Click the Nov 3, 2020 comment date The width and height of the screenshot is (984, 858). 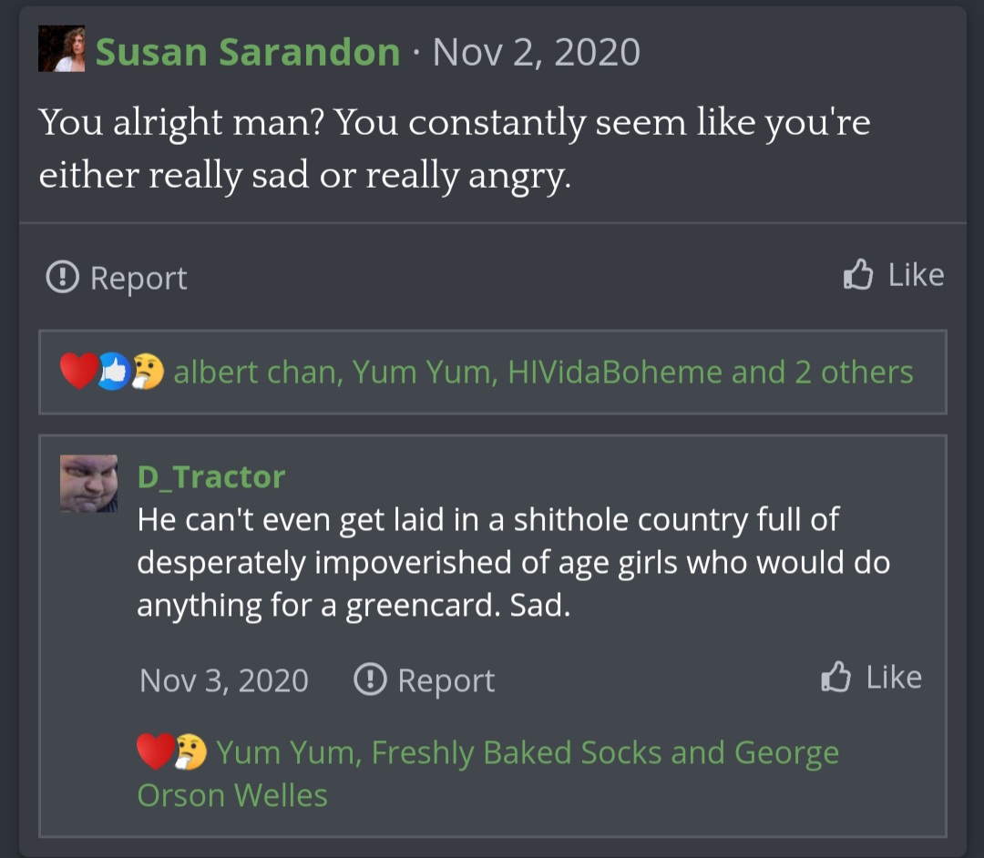[224, 680]
